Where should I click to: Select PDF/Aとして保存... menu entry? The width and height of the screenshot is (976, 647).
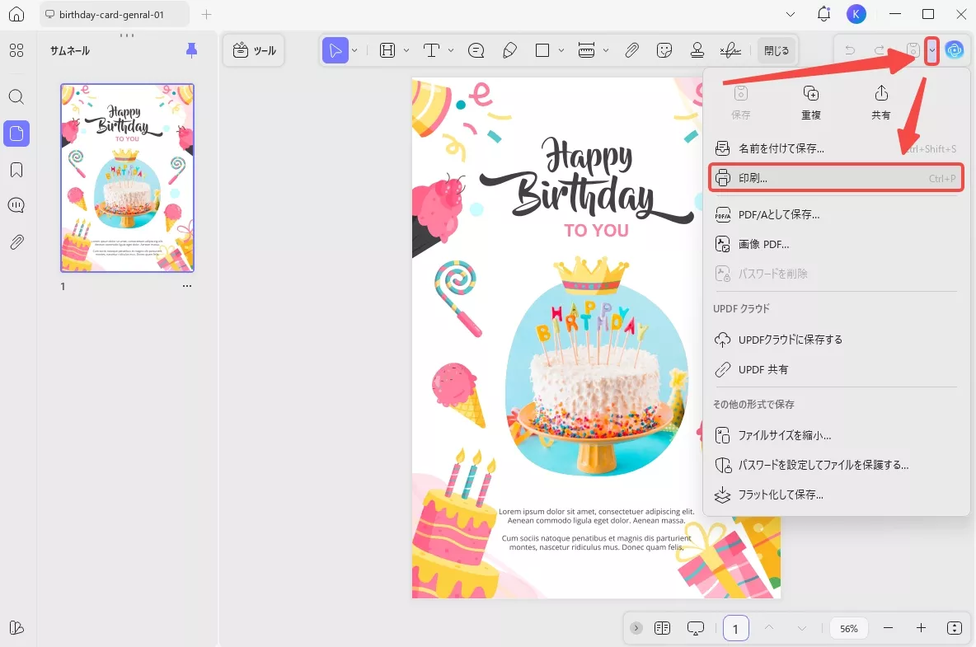point(778,214)
